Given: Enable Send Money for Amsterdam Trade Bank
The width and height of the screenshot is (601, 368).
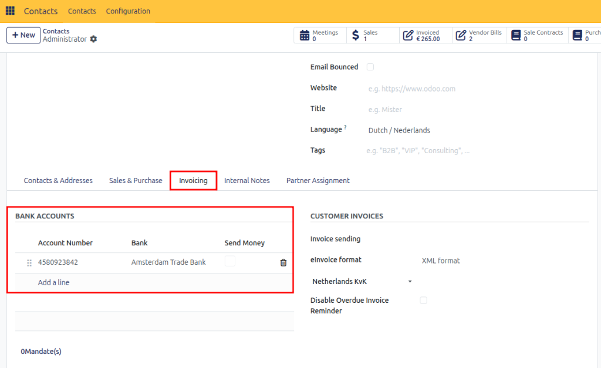Looking at the screenshot, I should coord(230,261).
